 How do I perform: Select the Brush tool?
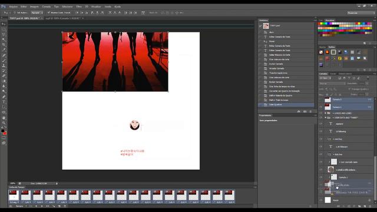tap(4, 60)
